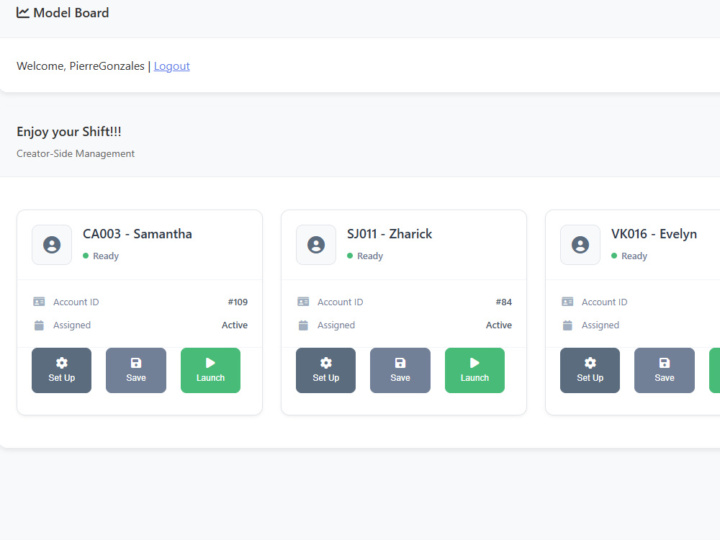Click the Enjoy your Shift!!! heading
720x540 pixels.
tap(69, 132)
